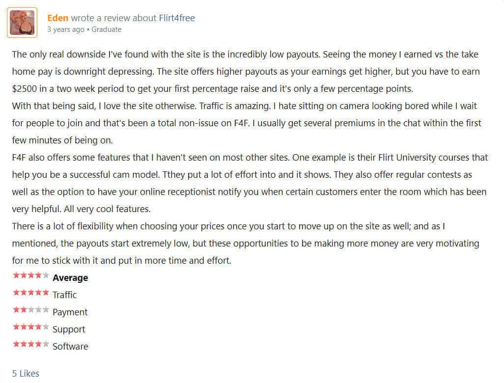504x383 pixels.
Task: Click the Payment two-star rating
Action: pos(31,310)
